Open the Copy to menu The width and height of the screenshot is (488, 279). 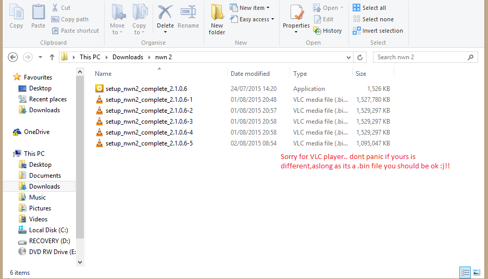pos(139,19)
